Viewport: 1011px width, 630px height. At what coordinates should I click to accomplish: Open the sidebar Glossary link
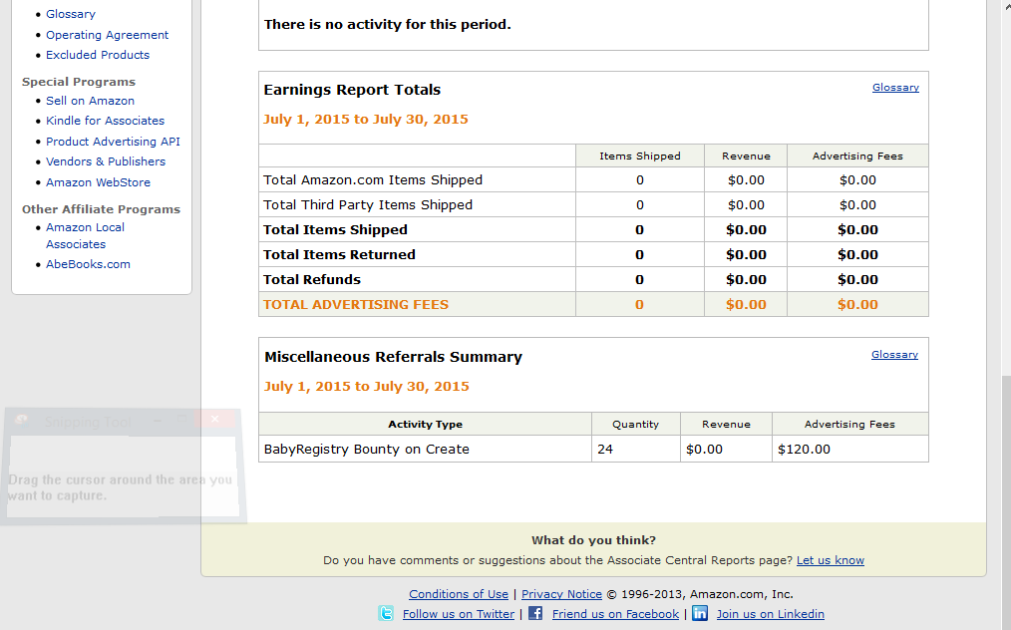[71, 14]
